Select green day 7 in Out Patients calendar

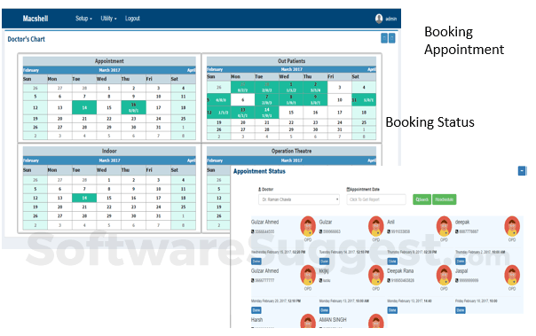coord(267,99)
